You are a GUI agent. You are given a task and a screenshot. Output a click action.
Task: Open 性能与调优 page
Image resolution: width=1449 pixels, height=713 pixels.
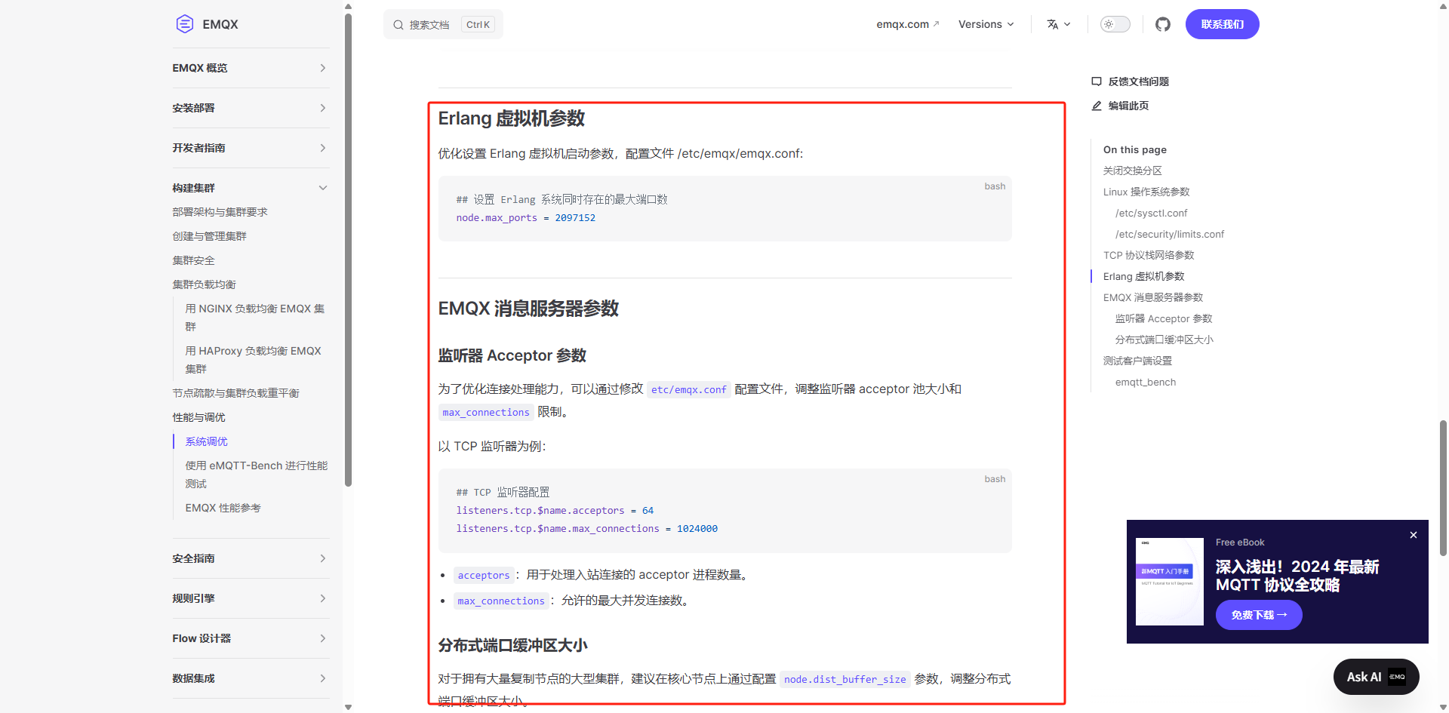(x=198, y=417)
